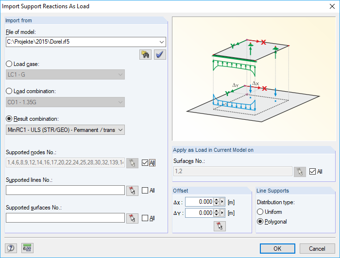Click the OK button
The height and width of the screenshot is (258, 340).
(277, 248)
